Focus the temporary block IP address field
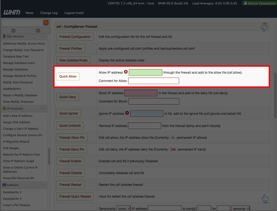The width and height of the screenshot is (277, 211). tap(165, 209)
